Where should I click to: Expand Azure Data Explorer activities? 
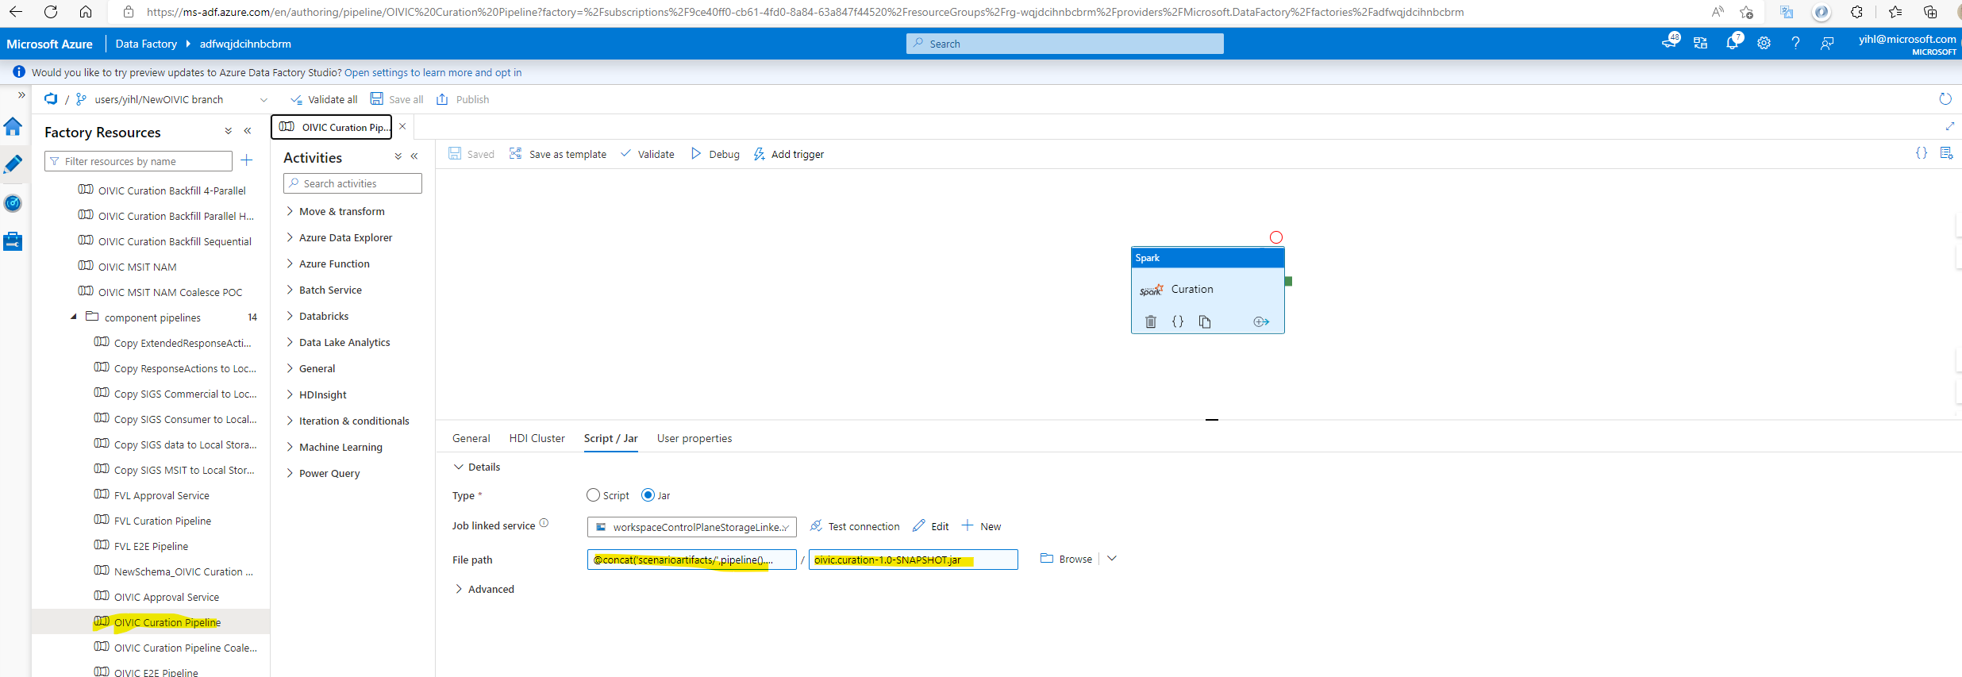(339, 237)
